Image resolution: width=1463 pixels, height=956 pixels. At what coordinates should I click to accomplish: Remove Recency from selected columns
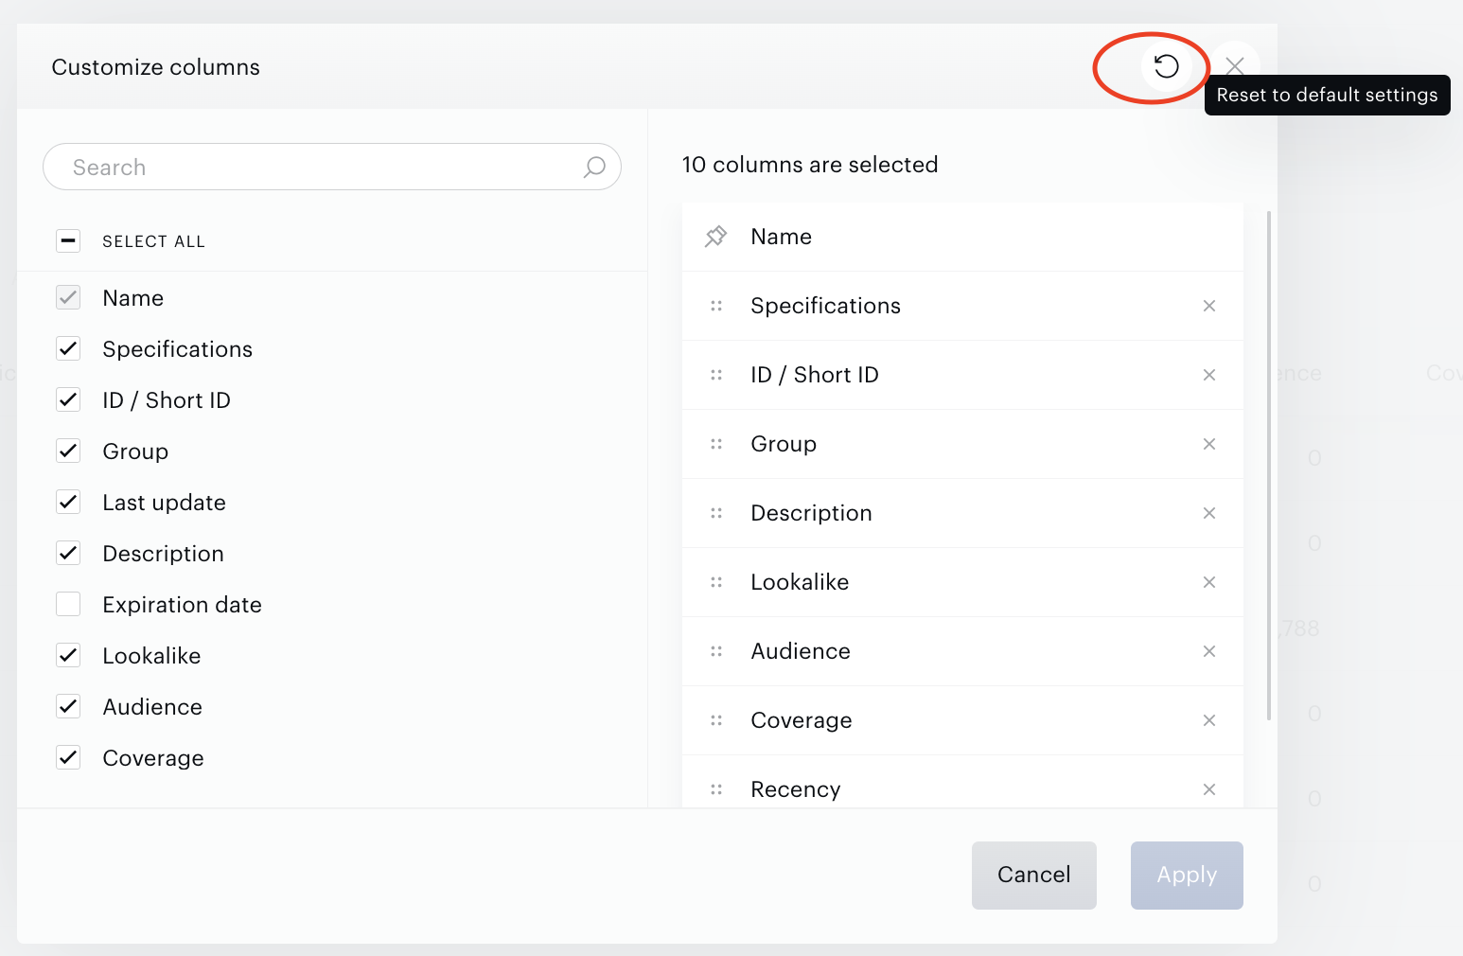tap(1209, 789)
